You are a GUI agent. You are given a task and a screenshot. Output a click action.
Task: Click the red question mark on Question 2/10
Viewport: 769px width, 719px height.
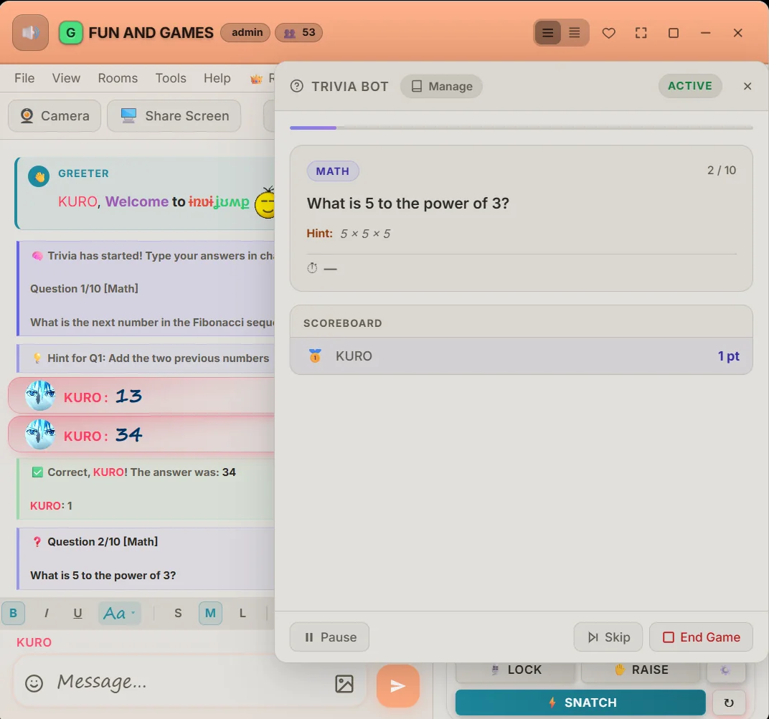[37, 541]
